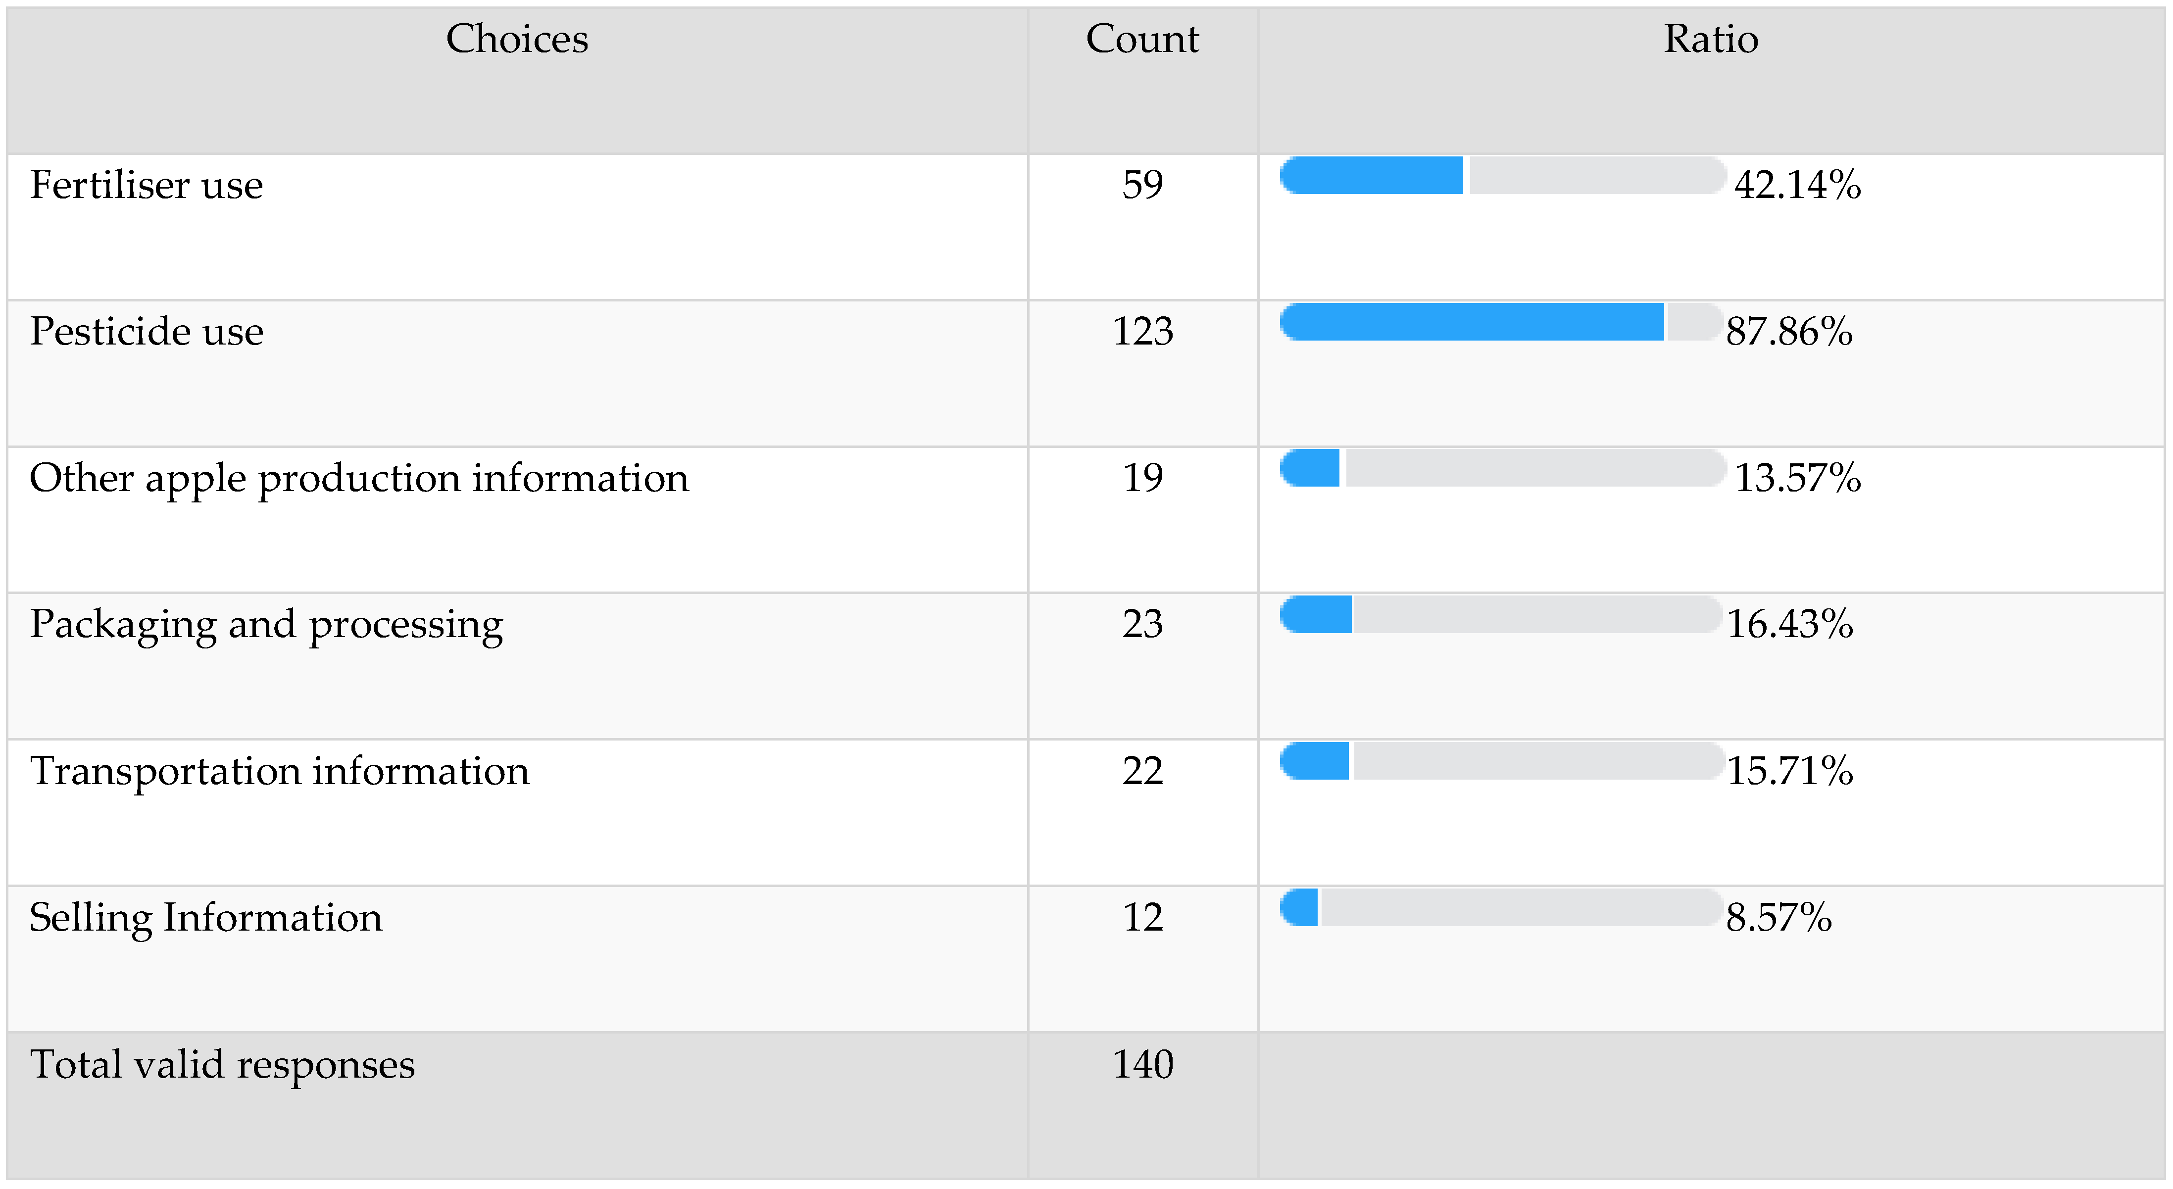Select the Packaging and processing label
The image size is (2173, 1189).
coord(266,625)
